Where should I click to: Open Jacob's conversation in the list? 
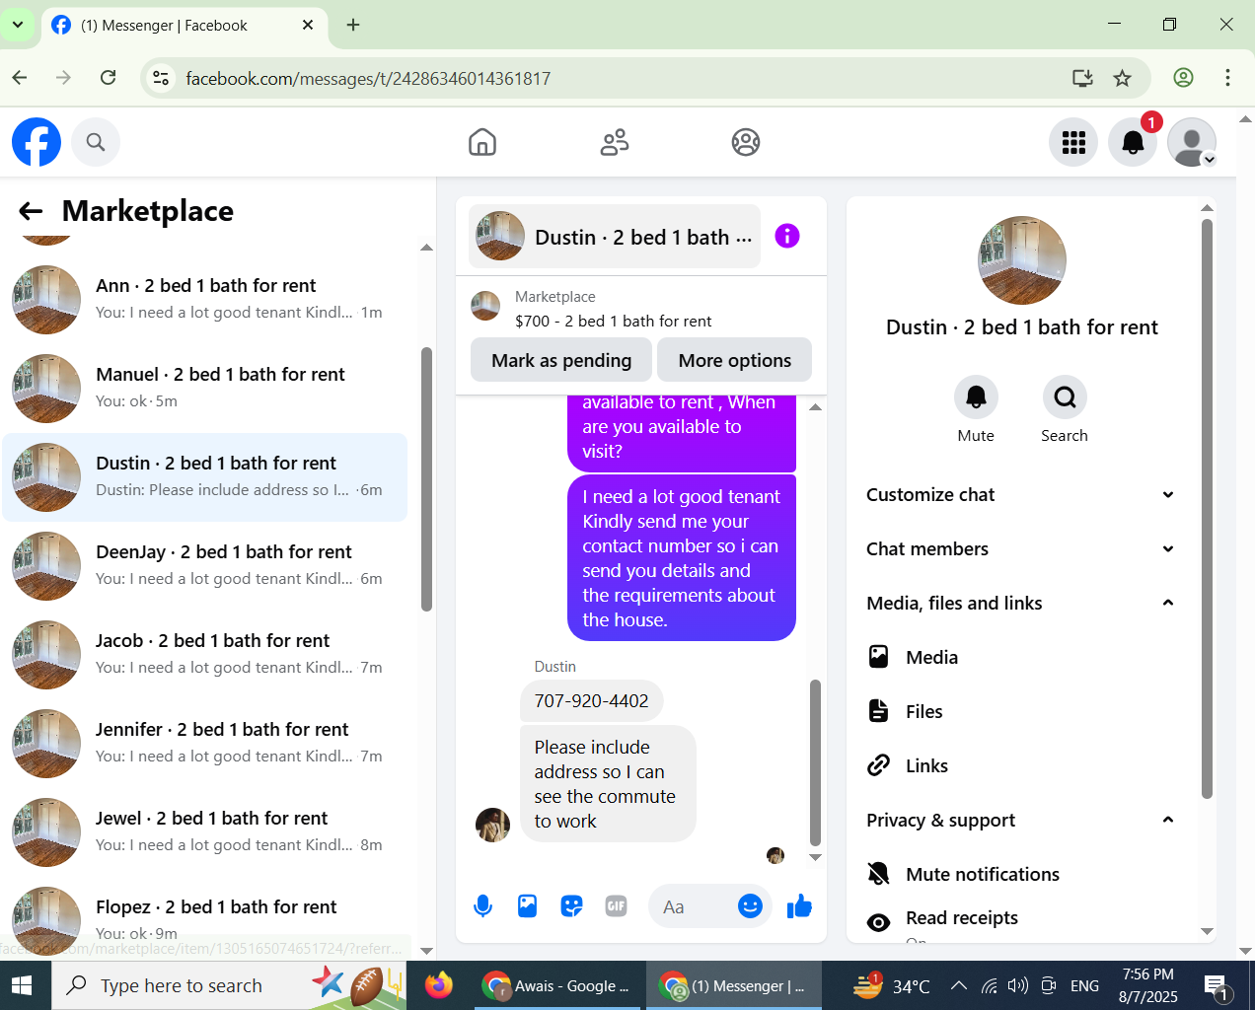(204, 654)
